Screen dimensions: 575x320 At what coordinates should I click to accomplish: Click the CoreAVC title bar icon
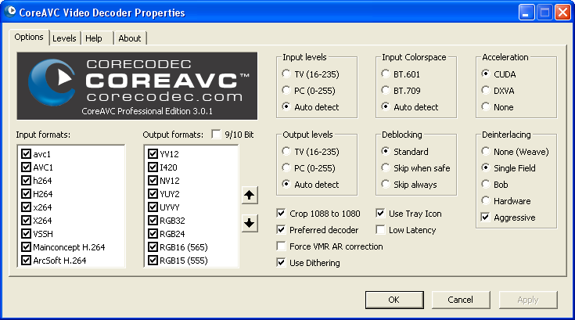pos(10,12)
